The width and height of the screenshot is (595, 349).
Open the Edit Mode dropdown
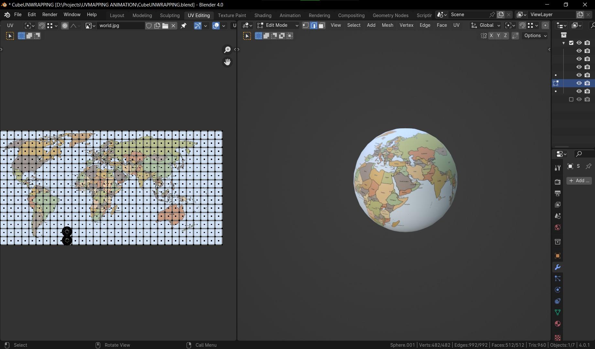point(277,25)
